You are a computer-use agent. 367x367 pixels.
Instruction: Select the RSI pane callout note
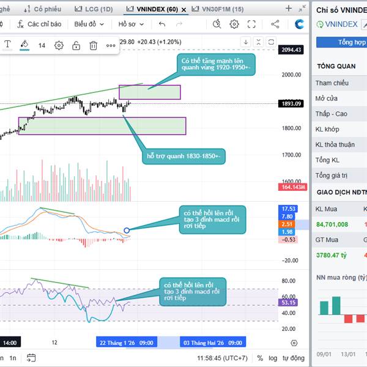pyautogui.click(x=193, y=292)
